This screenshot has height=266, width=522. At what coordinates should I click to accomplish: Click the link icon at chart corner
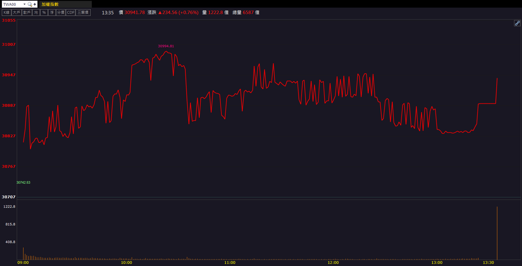tap(517, 23)
